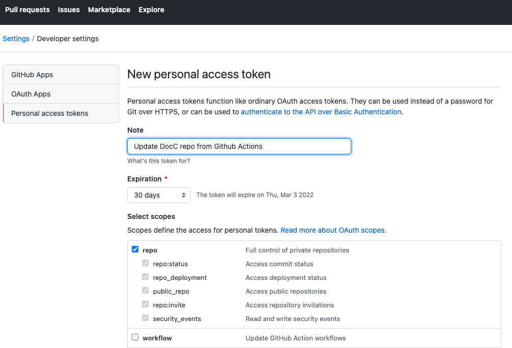Viewport: 512px width, 348px height.
Task: Open Explore in top navigation
Action: (x=151, y=10)
